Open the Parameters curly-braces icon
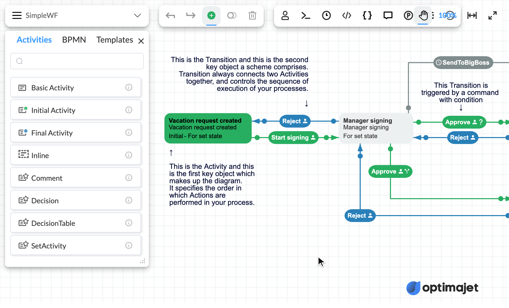Viewport: 509px width, 308px height. [x=367, y=15]
